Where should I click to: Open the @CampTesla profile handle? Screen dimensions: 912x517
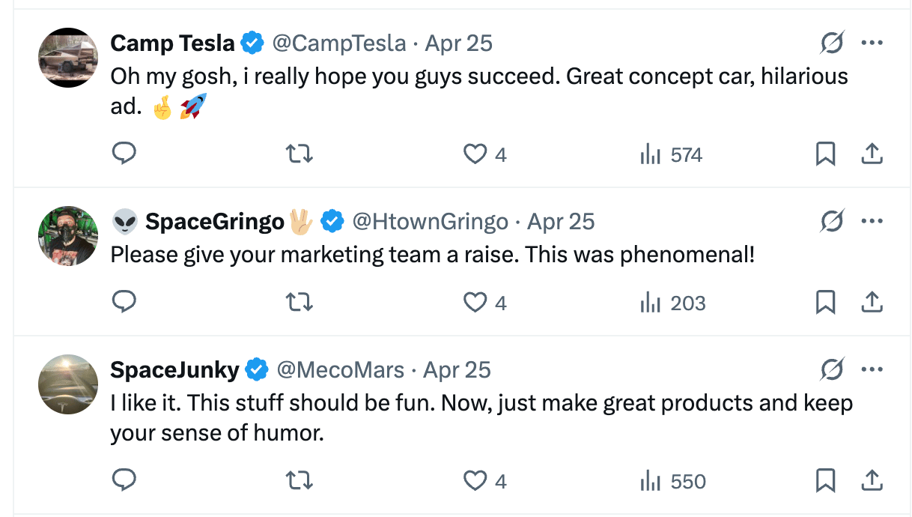(x=338, y=43)
